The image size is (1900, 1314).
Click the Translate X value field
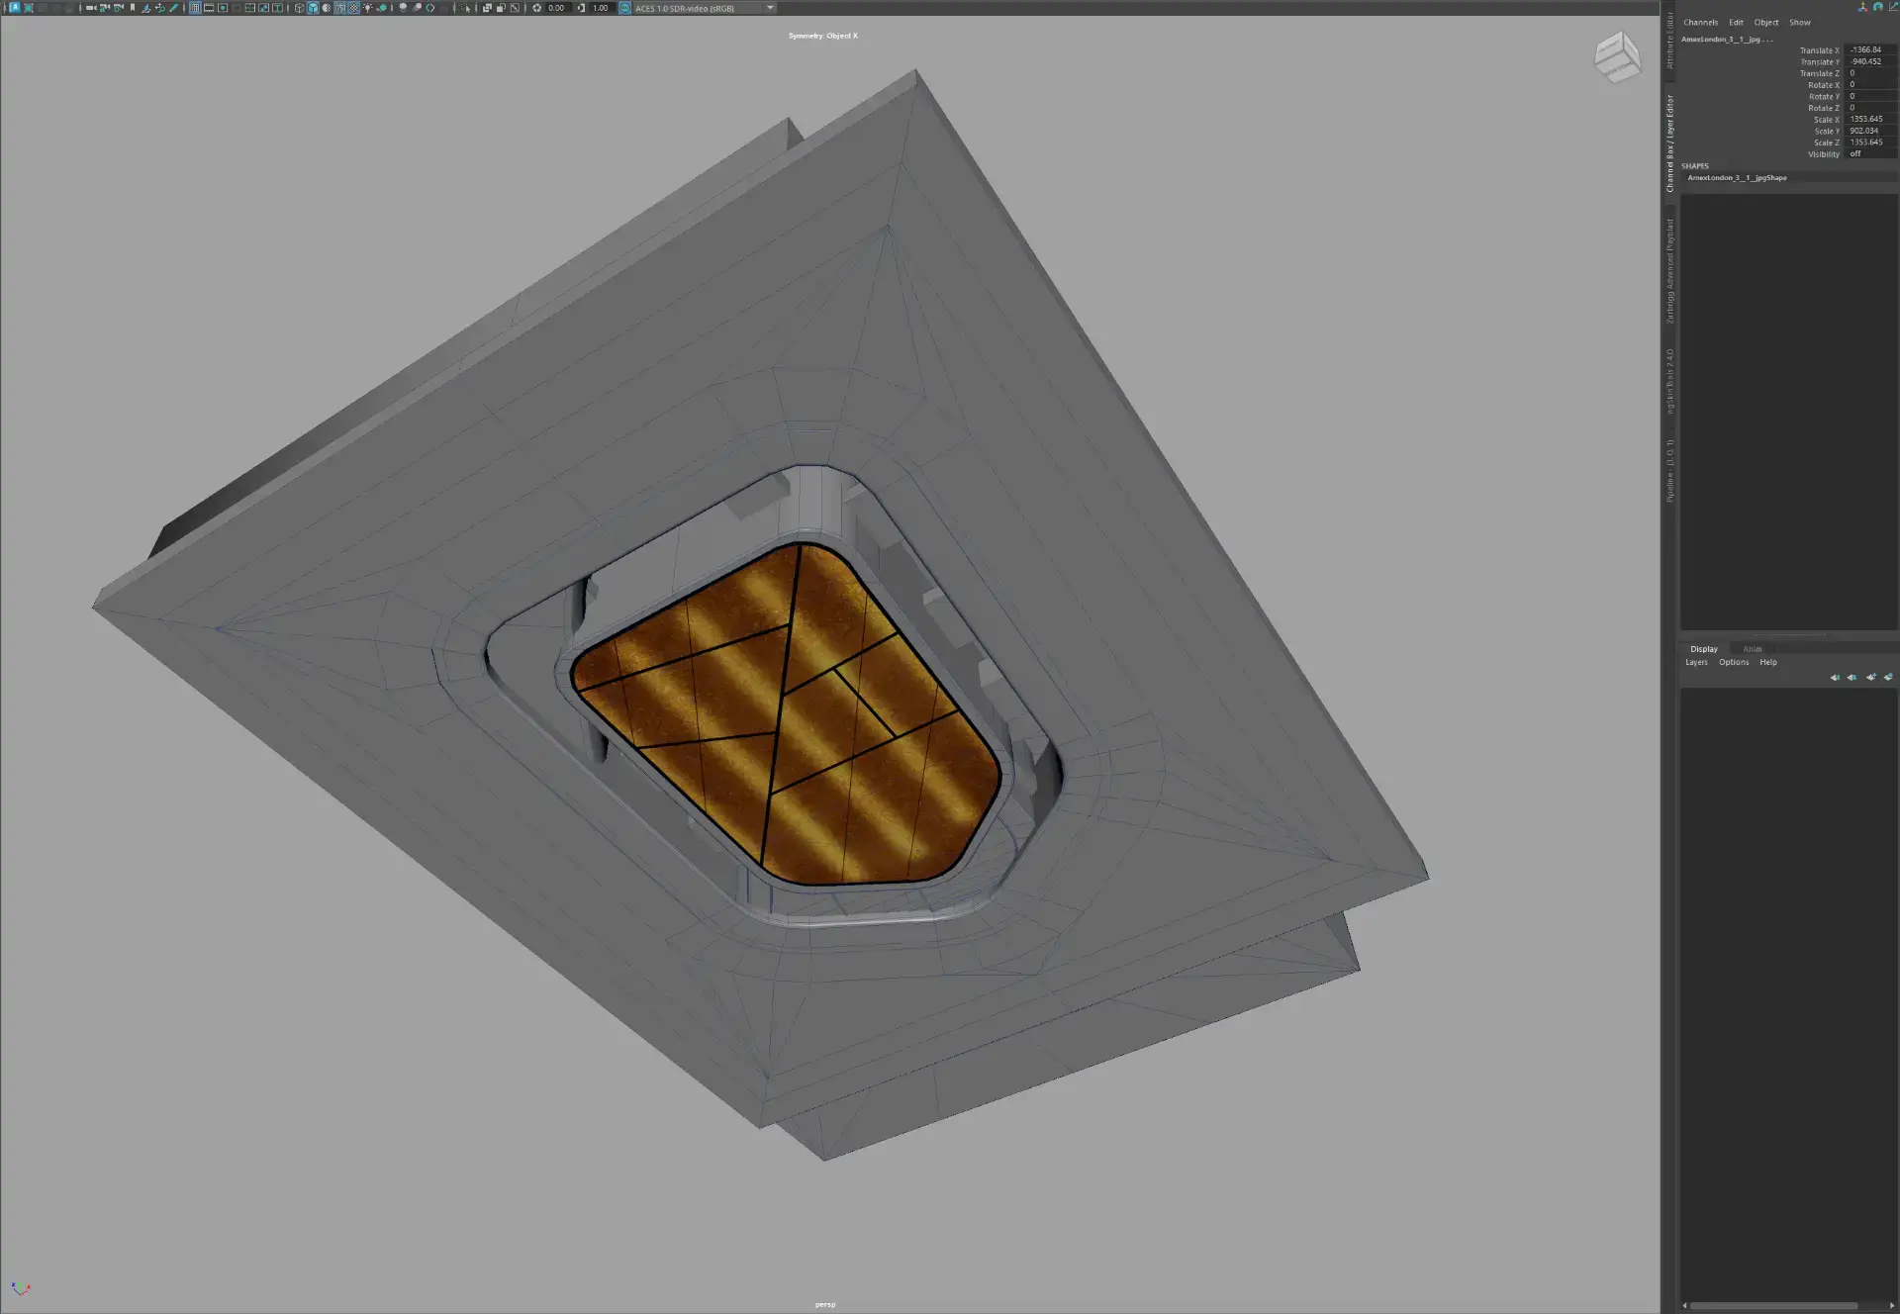click(x=1870, y=49)
